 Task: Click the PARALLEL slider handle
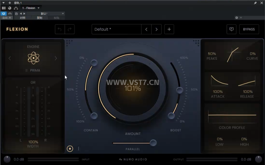pyautogui.click(x=153, y=143)
